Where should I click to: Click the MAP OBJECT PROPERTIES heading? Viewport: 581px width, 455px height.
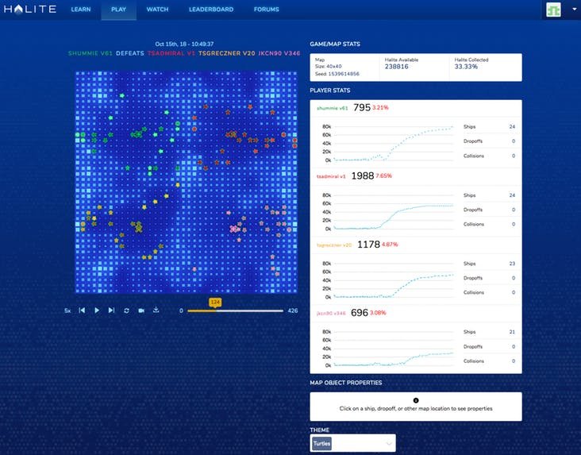(346, 383)
